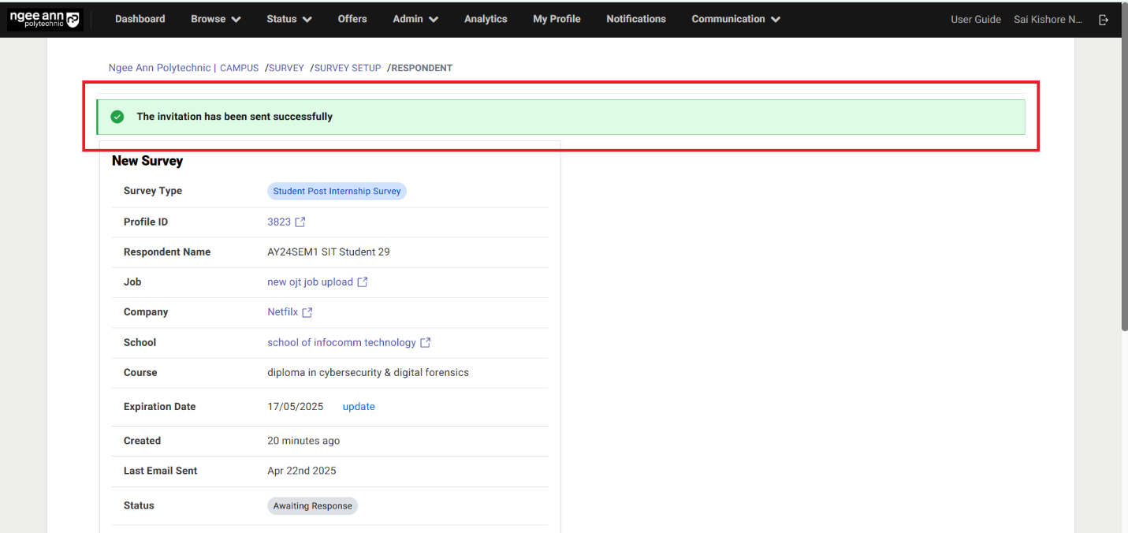1128x533 pixels.
Task: Open Profile ID 3823 via external link icon
Action: [300, 222]
